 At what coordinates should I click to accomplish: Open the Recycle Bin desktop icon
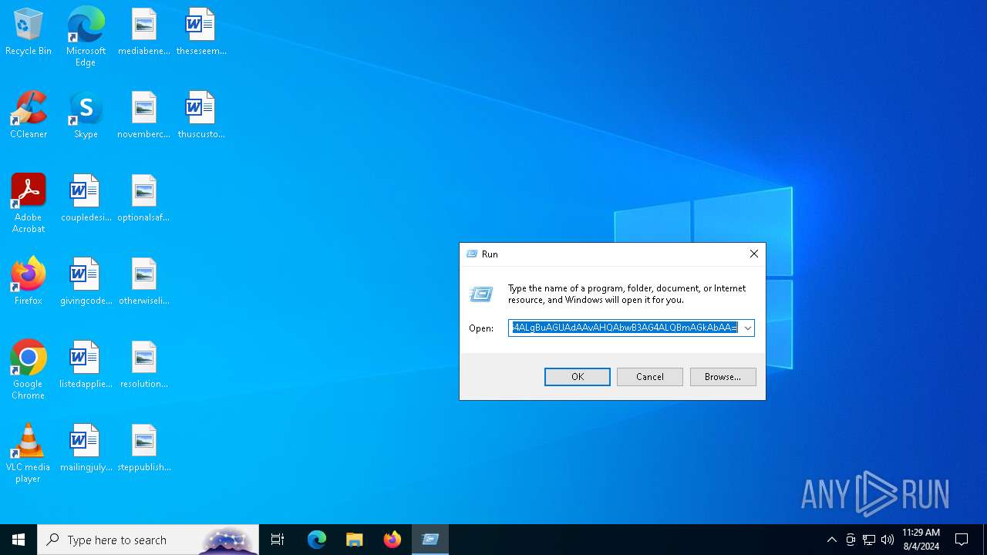(29, 32)
